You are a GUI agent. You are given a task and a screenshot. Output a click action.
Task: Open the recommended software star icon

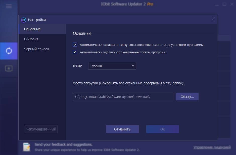pos(9,69)
